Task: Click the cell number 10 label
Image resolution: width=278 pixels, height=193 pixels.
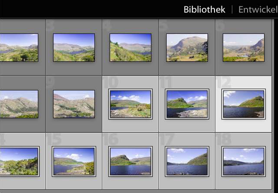Action: click(111, 83)
